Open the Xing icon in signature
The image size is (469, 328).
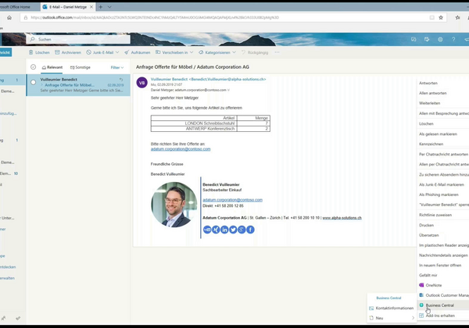[x=216, y=230]
